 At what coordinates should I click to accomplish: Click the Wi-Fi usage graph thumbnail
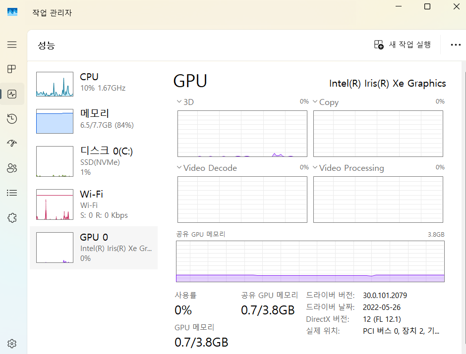[55, 204]
